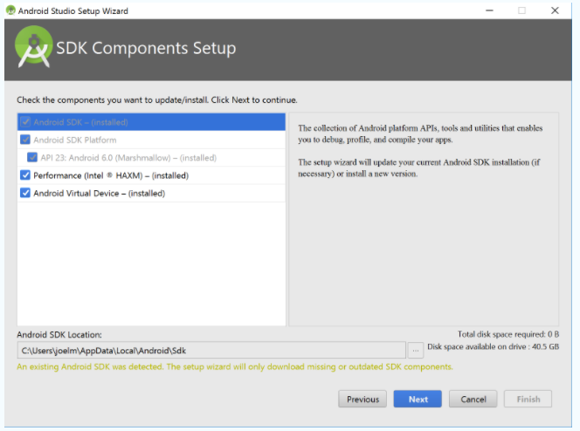Click the 'Total disk space required: 0 B' text
Screen dimensions: 580x431
click(x=508, y=334)
